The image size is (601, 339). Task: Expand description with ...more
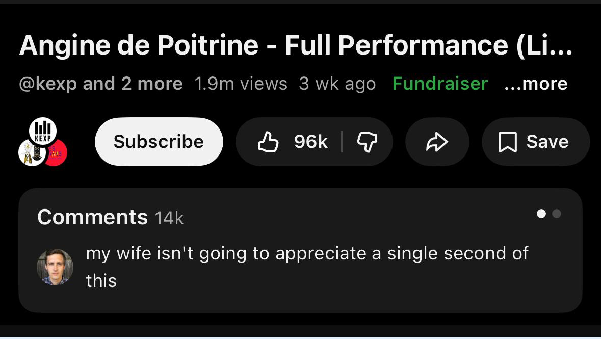tap(535, 84)
